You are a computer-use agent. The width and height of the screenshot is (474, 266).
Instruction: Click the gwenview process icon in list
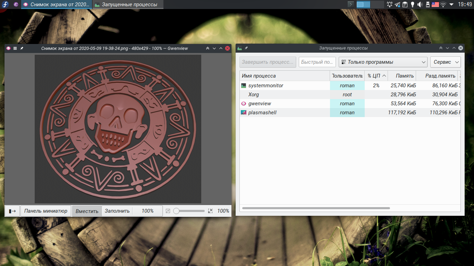pos(244,104)
